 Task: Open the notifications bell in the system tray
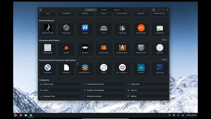[x=174, y=115]
